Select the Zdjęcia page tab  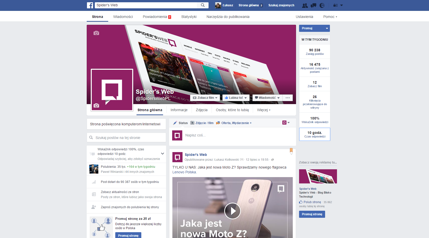pyautogui.click(x=202, y=110)
